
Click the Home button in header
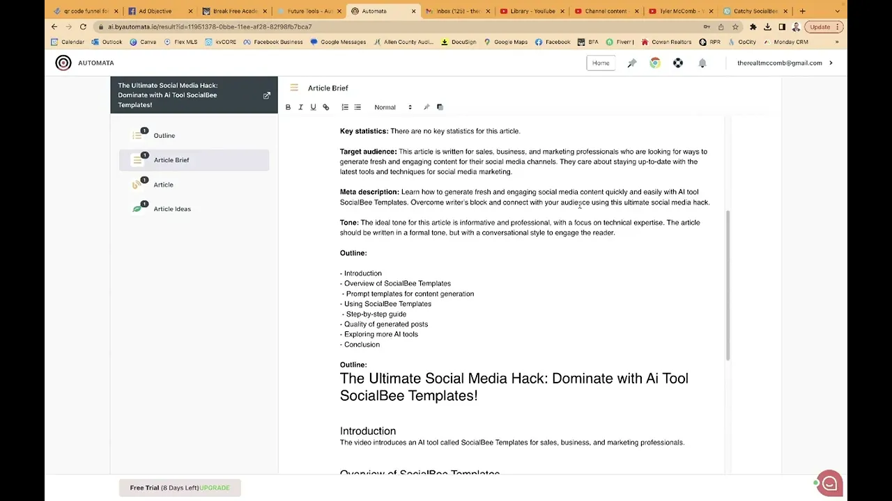(601, 63)
